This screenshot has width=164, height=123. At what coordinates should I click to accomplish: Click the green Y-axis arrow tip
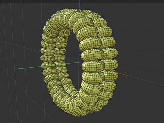click(19, 69)
